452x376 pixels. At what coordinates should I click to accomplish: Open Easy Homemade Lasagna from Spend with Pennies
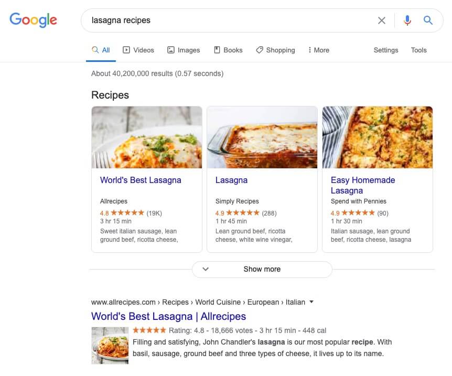click(x=363, y=184)
